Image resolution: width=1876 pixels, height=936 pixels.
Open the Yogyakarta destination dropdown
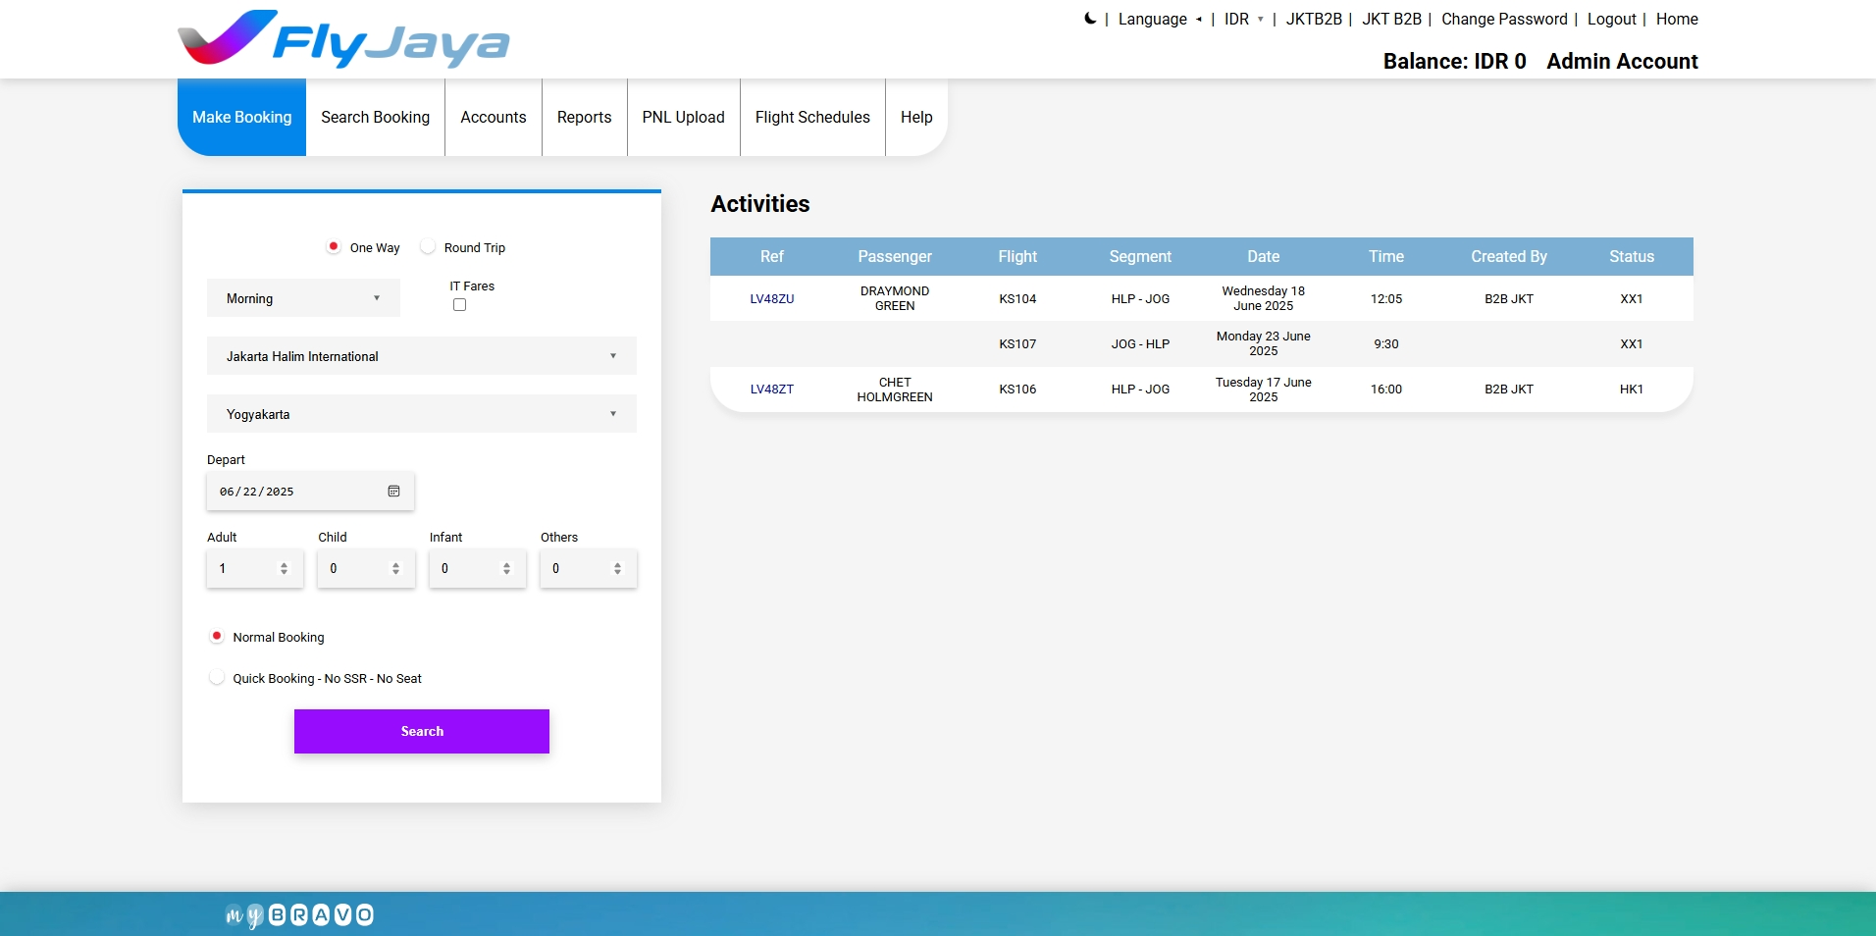[422, 414]
